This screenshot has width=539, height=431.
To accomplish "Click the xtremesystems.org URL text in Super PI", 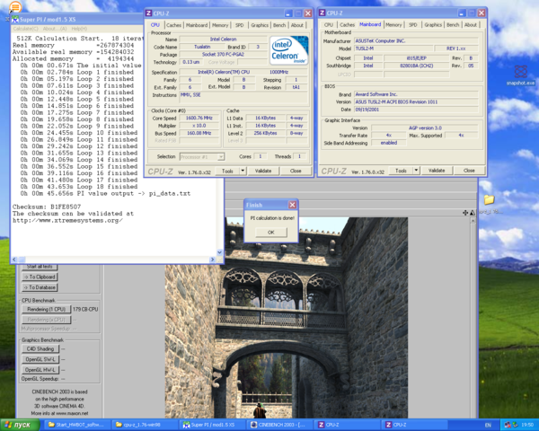I will (67, 220).
